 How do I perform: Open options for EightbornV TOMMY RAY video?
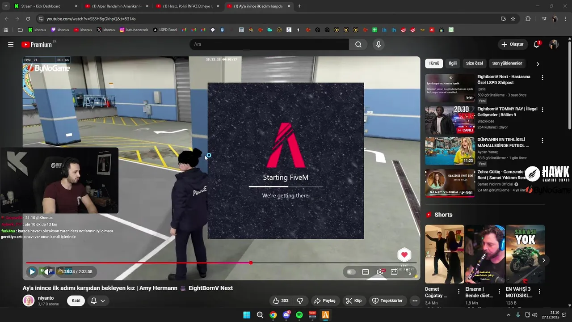click(543, 110)
